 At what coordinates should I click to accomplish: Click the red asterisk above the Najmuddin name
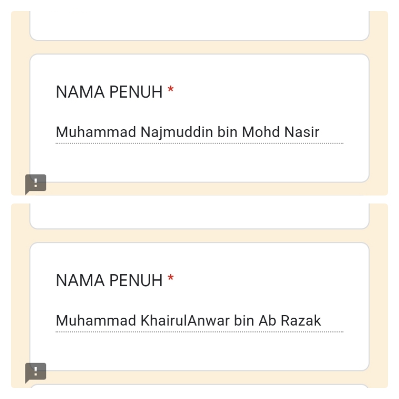click(171, 90)
